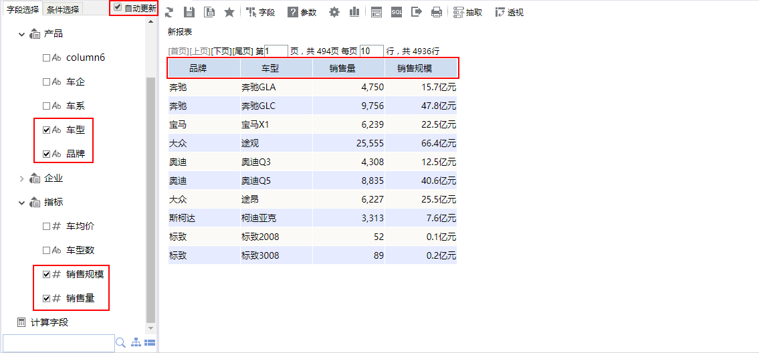Click the refresh report icon
This screenshot has height=353, width=759.
[x=169, y=13]
